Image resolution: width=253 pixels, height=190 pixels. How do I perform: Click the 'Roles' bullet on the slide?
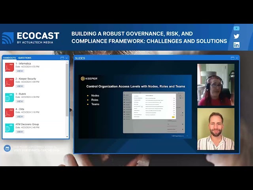pyautogui.click(x=95, y=100)
